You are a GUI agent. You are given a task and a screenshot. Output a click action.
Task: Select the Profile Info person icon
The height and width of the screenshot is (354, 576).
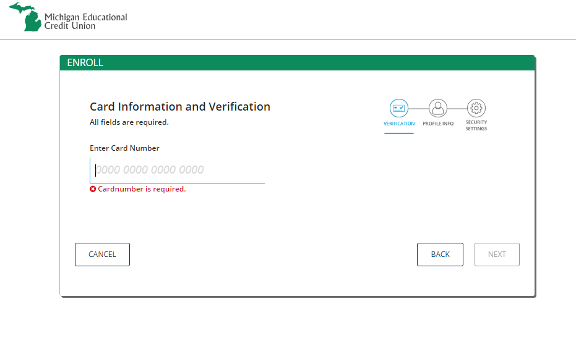[x=438, y=108]
